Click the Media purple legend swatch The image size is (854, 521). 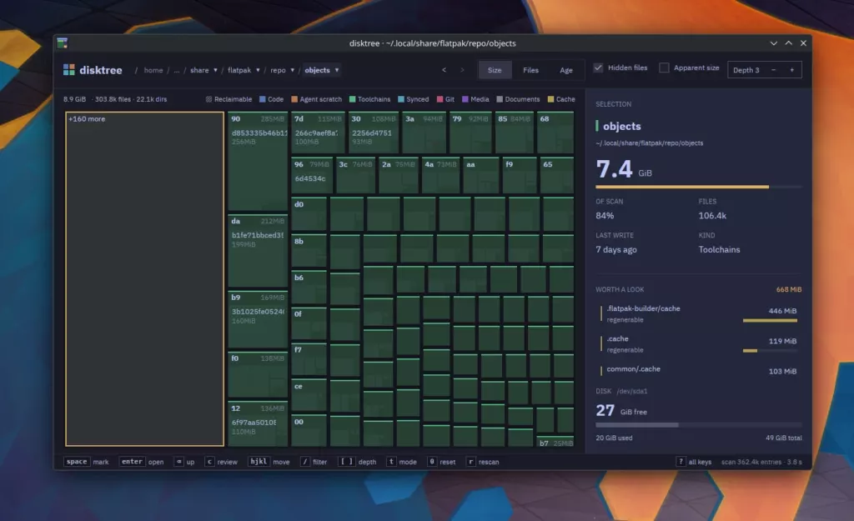[465, 99]
